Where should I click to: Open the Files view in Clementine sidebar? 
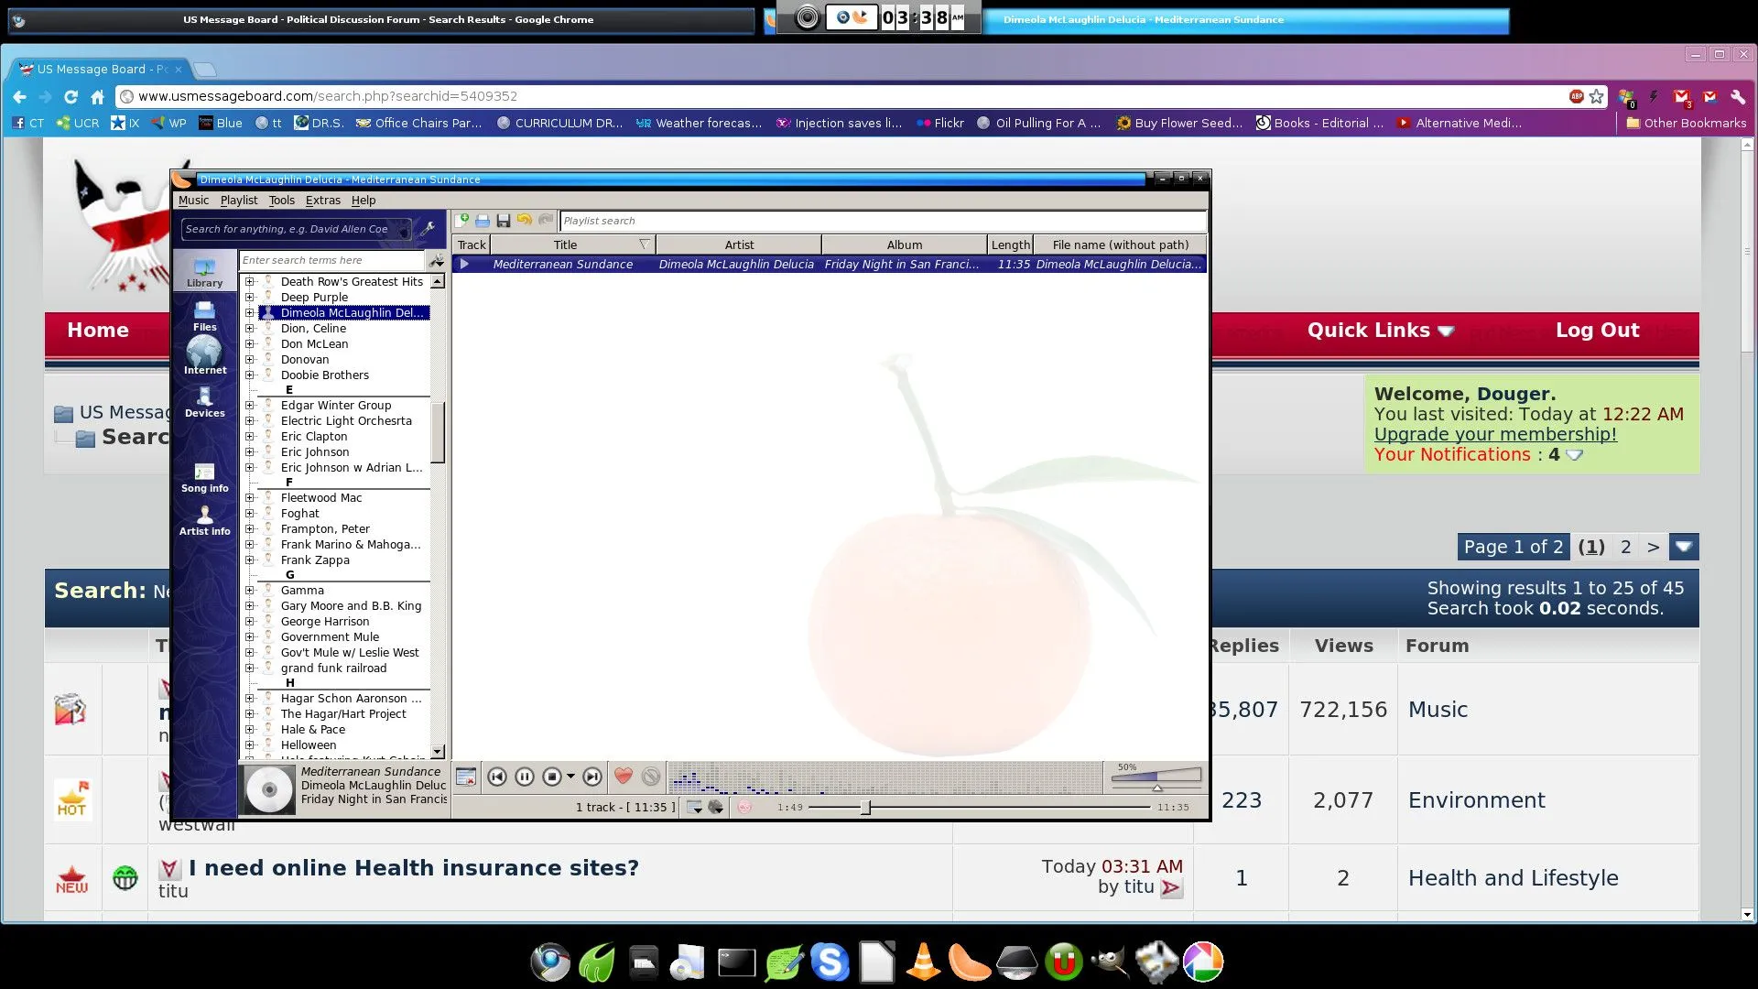[x=204, y=315]
